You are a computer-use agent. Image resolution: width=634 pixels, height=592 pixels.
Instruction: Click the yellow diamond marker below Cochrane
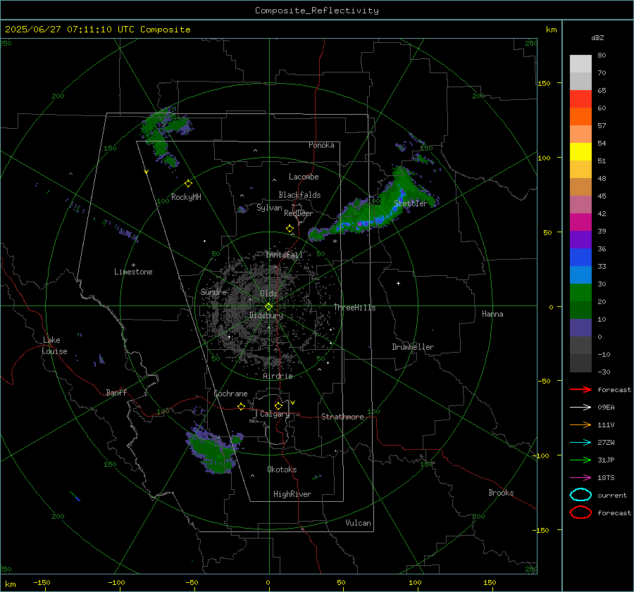point(241,406)
